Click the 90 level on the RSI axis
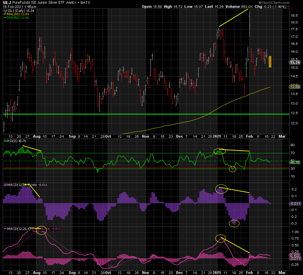Screen dimensions: 303x275 [x=292, y=145]
